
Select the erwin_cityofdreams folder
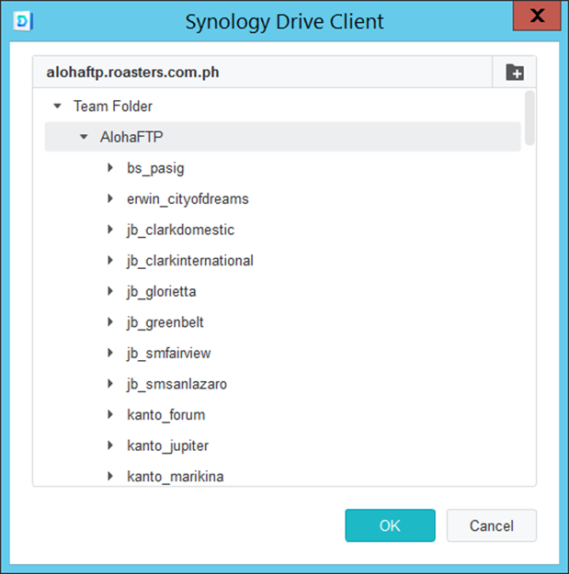[x=188, y=199]
